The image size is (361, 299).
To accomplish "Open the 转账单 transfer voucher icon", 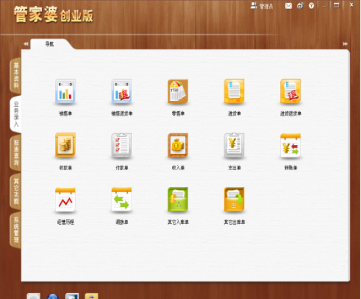I will (290, 145).
